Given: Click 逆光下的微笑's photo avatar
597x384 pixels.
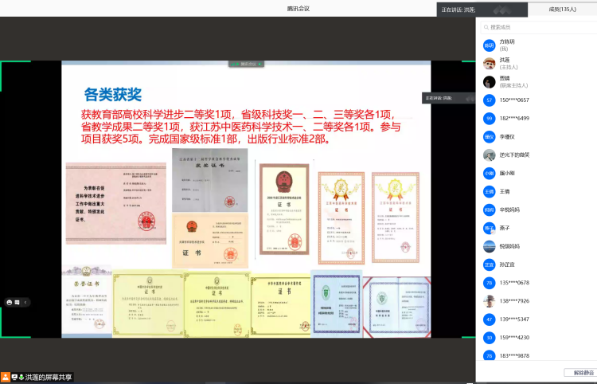Looking at the screenshot, I should coord(490,155).
